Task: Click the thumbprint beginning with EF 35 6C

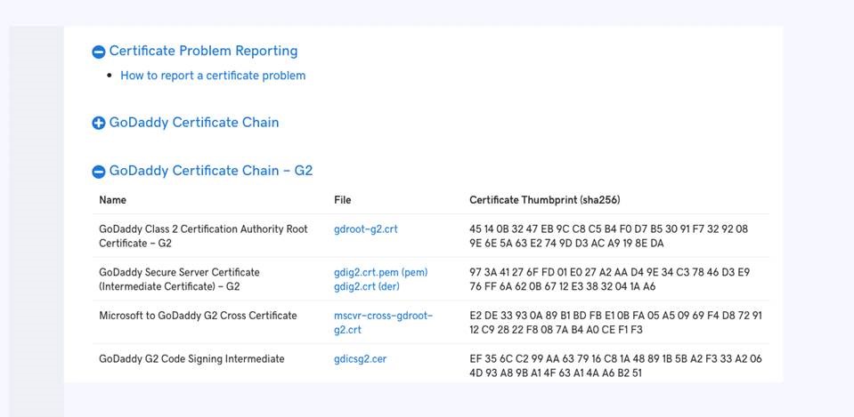Action: pyautogui.click(x=615, y=365)
